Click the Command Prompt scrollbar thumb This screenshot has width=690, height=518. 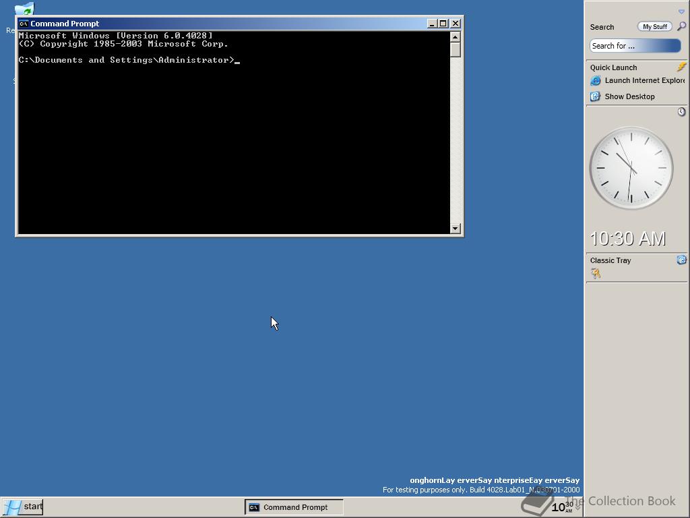click(456, 50)
